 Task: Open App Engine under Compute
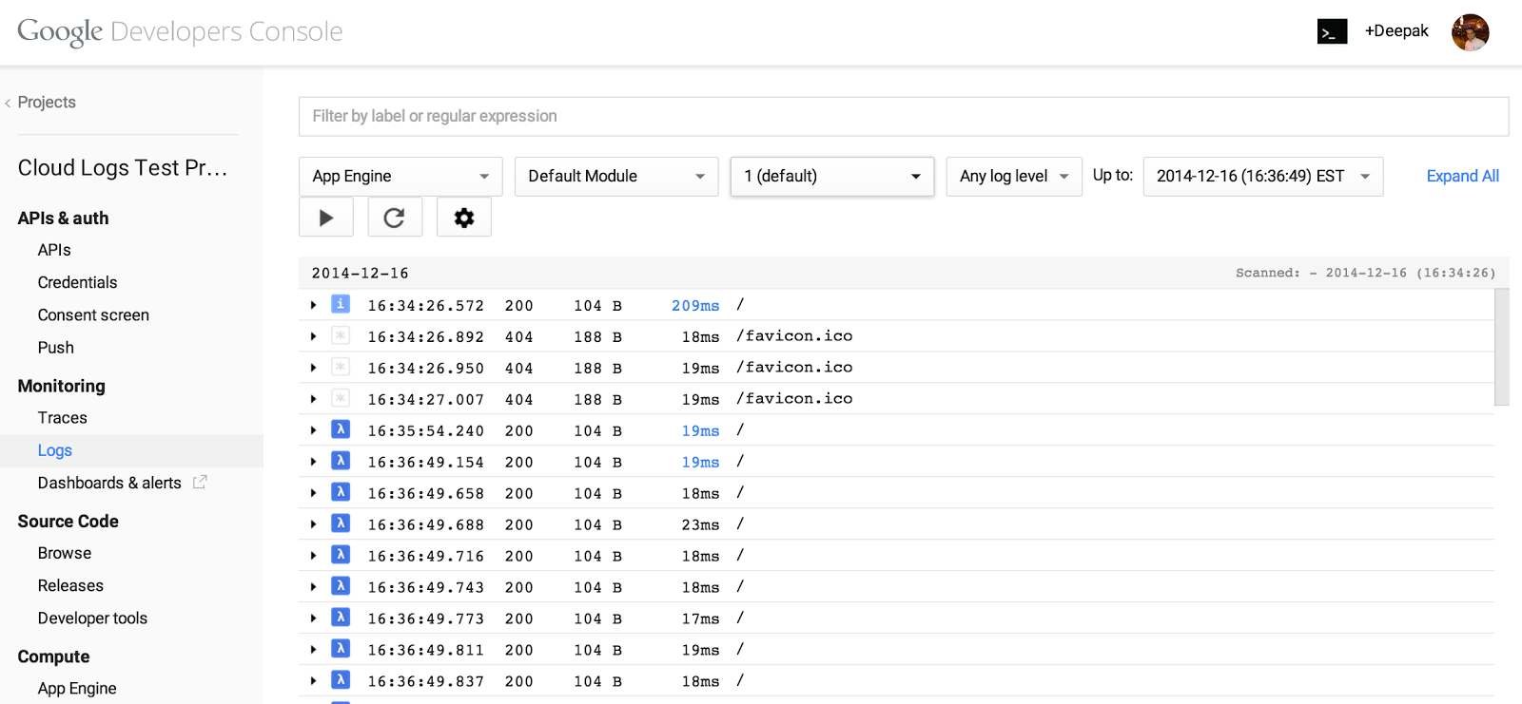(77, 689)
